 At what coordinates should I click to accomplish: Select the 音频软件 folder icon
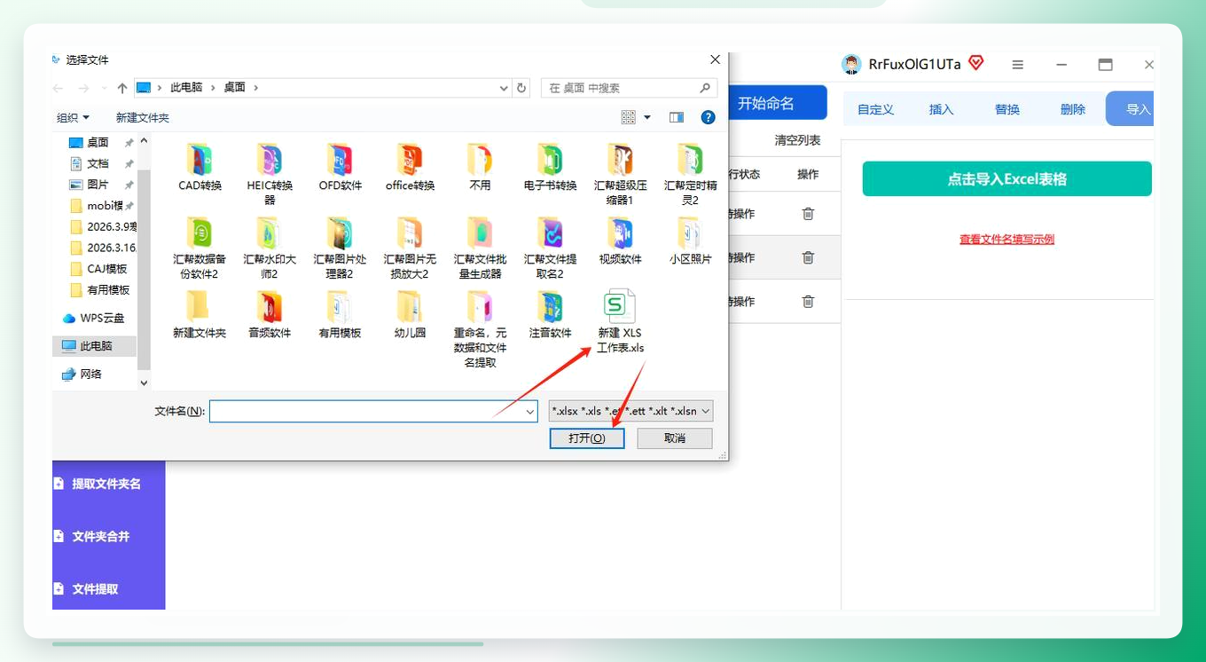(270, 307)
